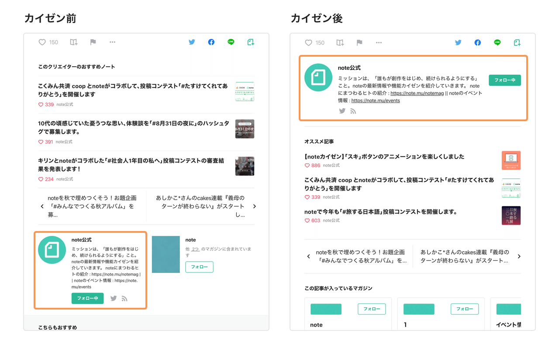Go to the next article arrow in the カイゼン前 panel
This screenshot has height=354, width=559.
pos(255,206)
